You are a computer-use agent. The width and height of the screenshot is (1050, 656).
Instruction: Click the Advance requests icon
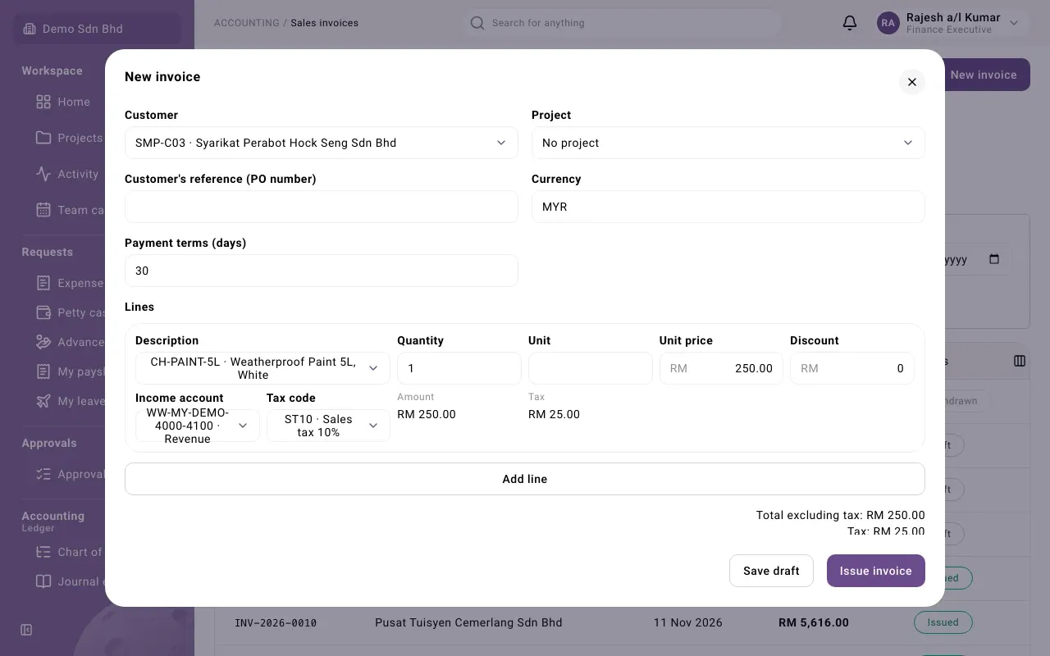click(x=43, y=342)
